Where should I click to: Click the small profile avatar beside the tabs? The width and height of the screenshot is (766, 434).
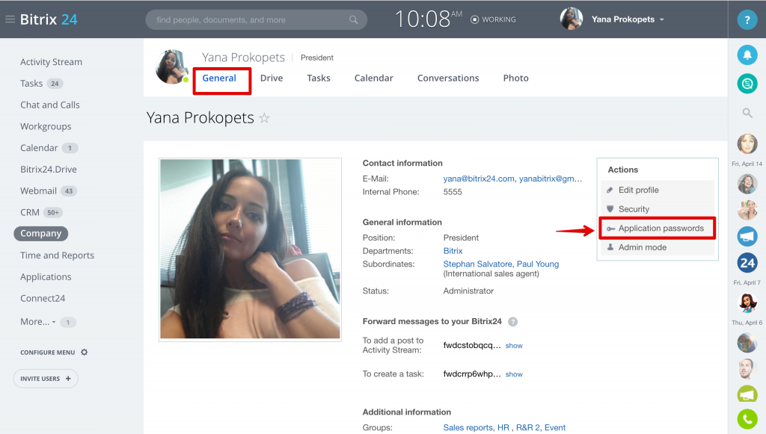[x=171, y=66]
